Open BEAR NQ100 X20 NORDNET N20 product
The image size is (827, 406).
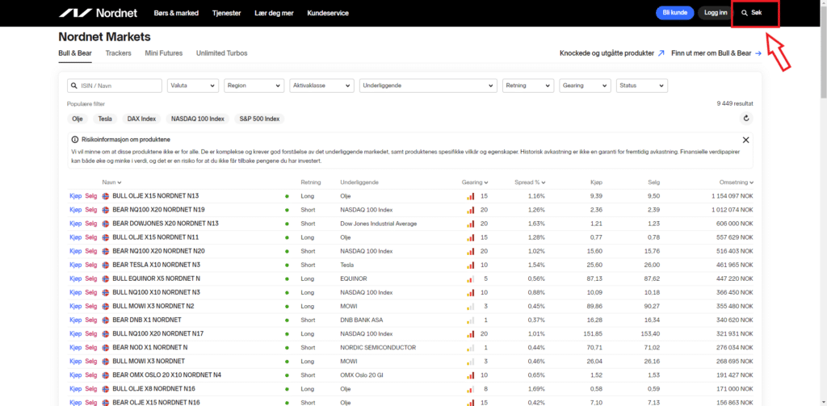(159, 251)
